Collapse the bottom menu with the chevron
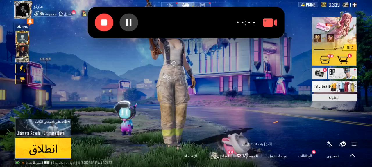 (352, 156)
